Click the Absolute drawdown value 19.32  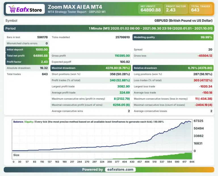point(44,68)
